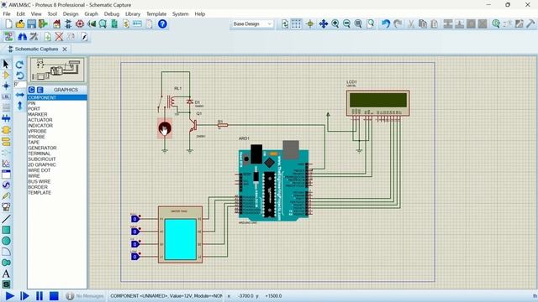Image resolution: width=538 pixels, height=302 pixels.
Task: Click the Paste from clipboard icon
Action: pyautogui.click(x=435, y=24)
